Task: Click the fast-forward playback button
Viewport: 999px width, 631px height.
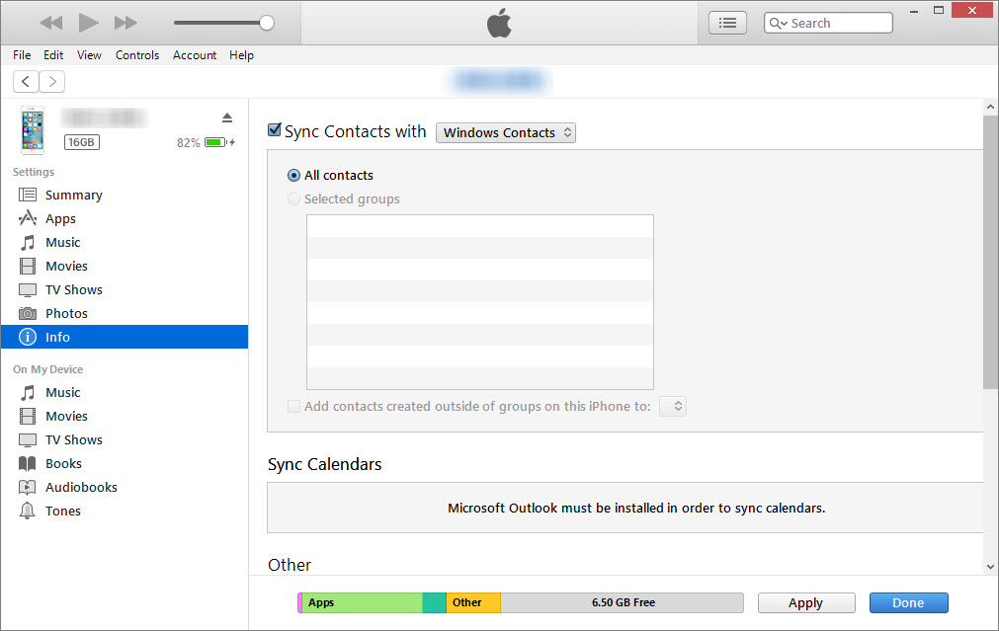Action: (x=125, y=23)
